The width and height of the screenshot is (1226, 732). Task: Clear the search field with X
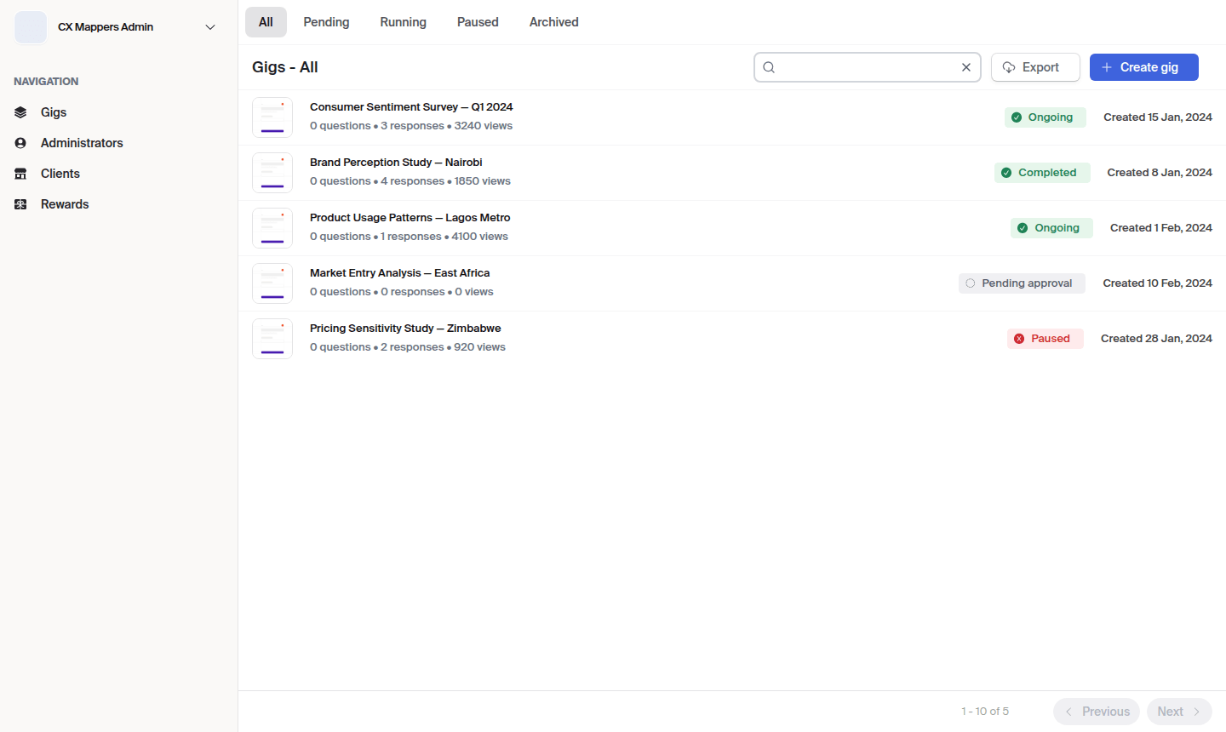(966, 67)
